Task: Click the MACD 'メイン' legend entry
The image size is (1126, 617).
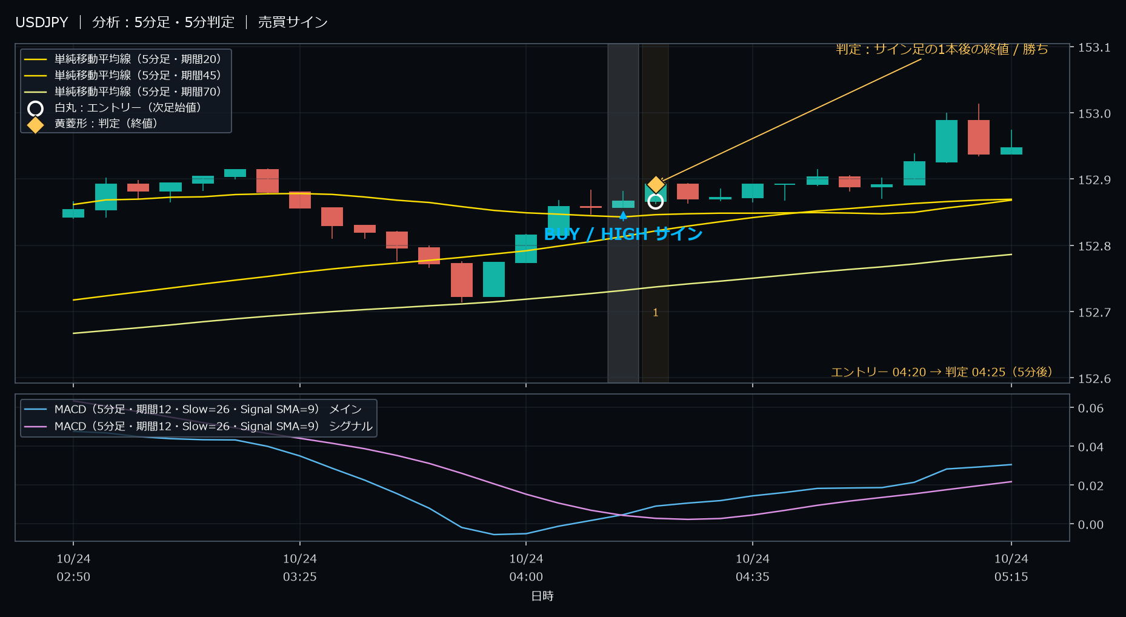Action: [193, 409]
